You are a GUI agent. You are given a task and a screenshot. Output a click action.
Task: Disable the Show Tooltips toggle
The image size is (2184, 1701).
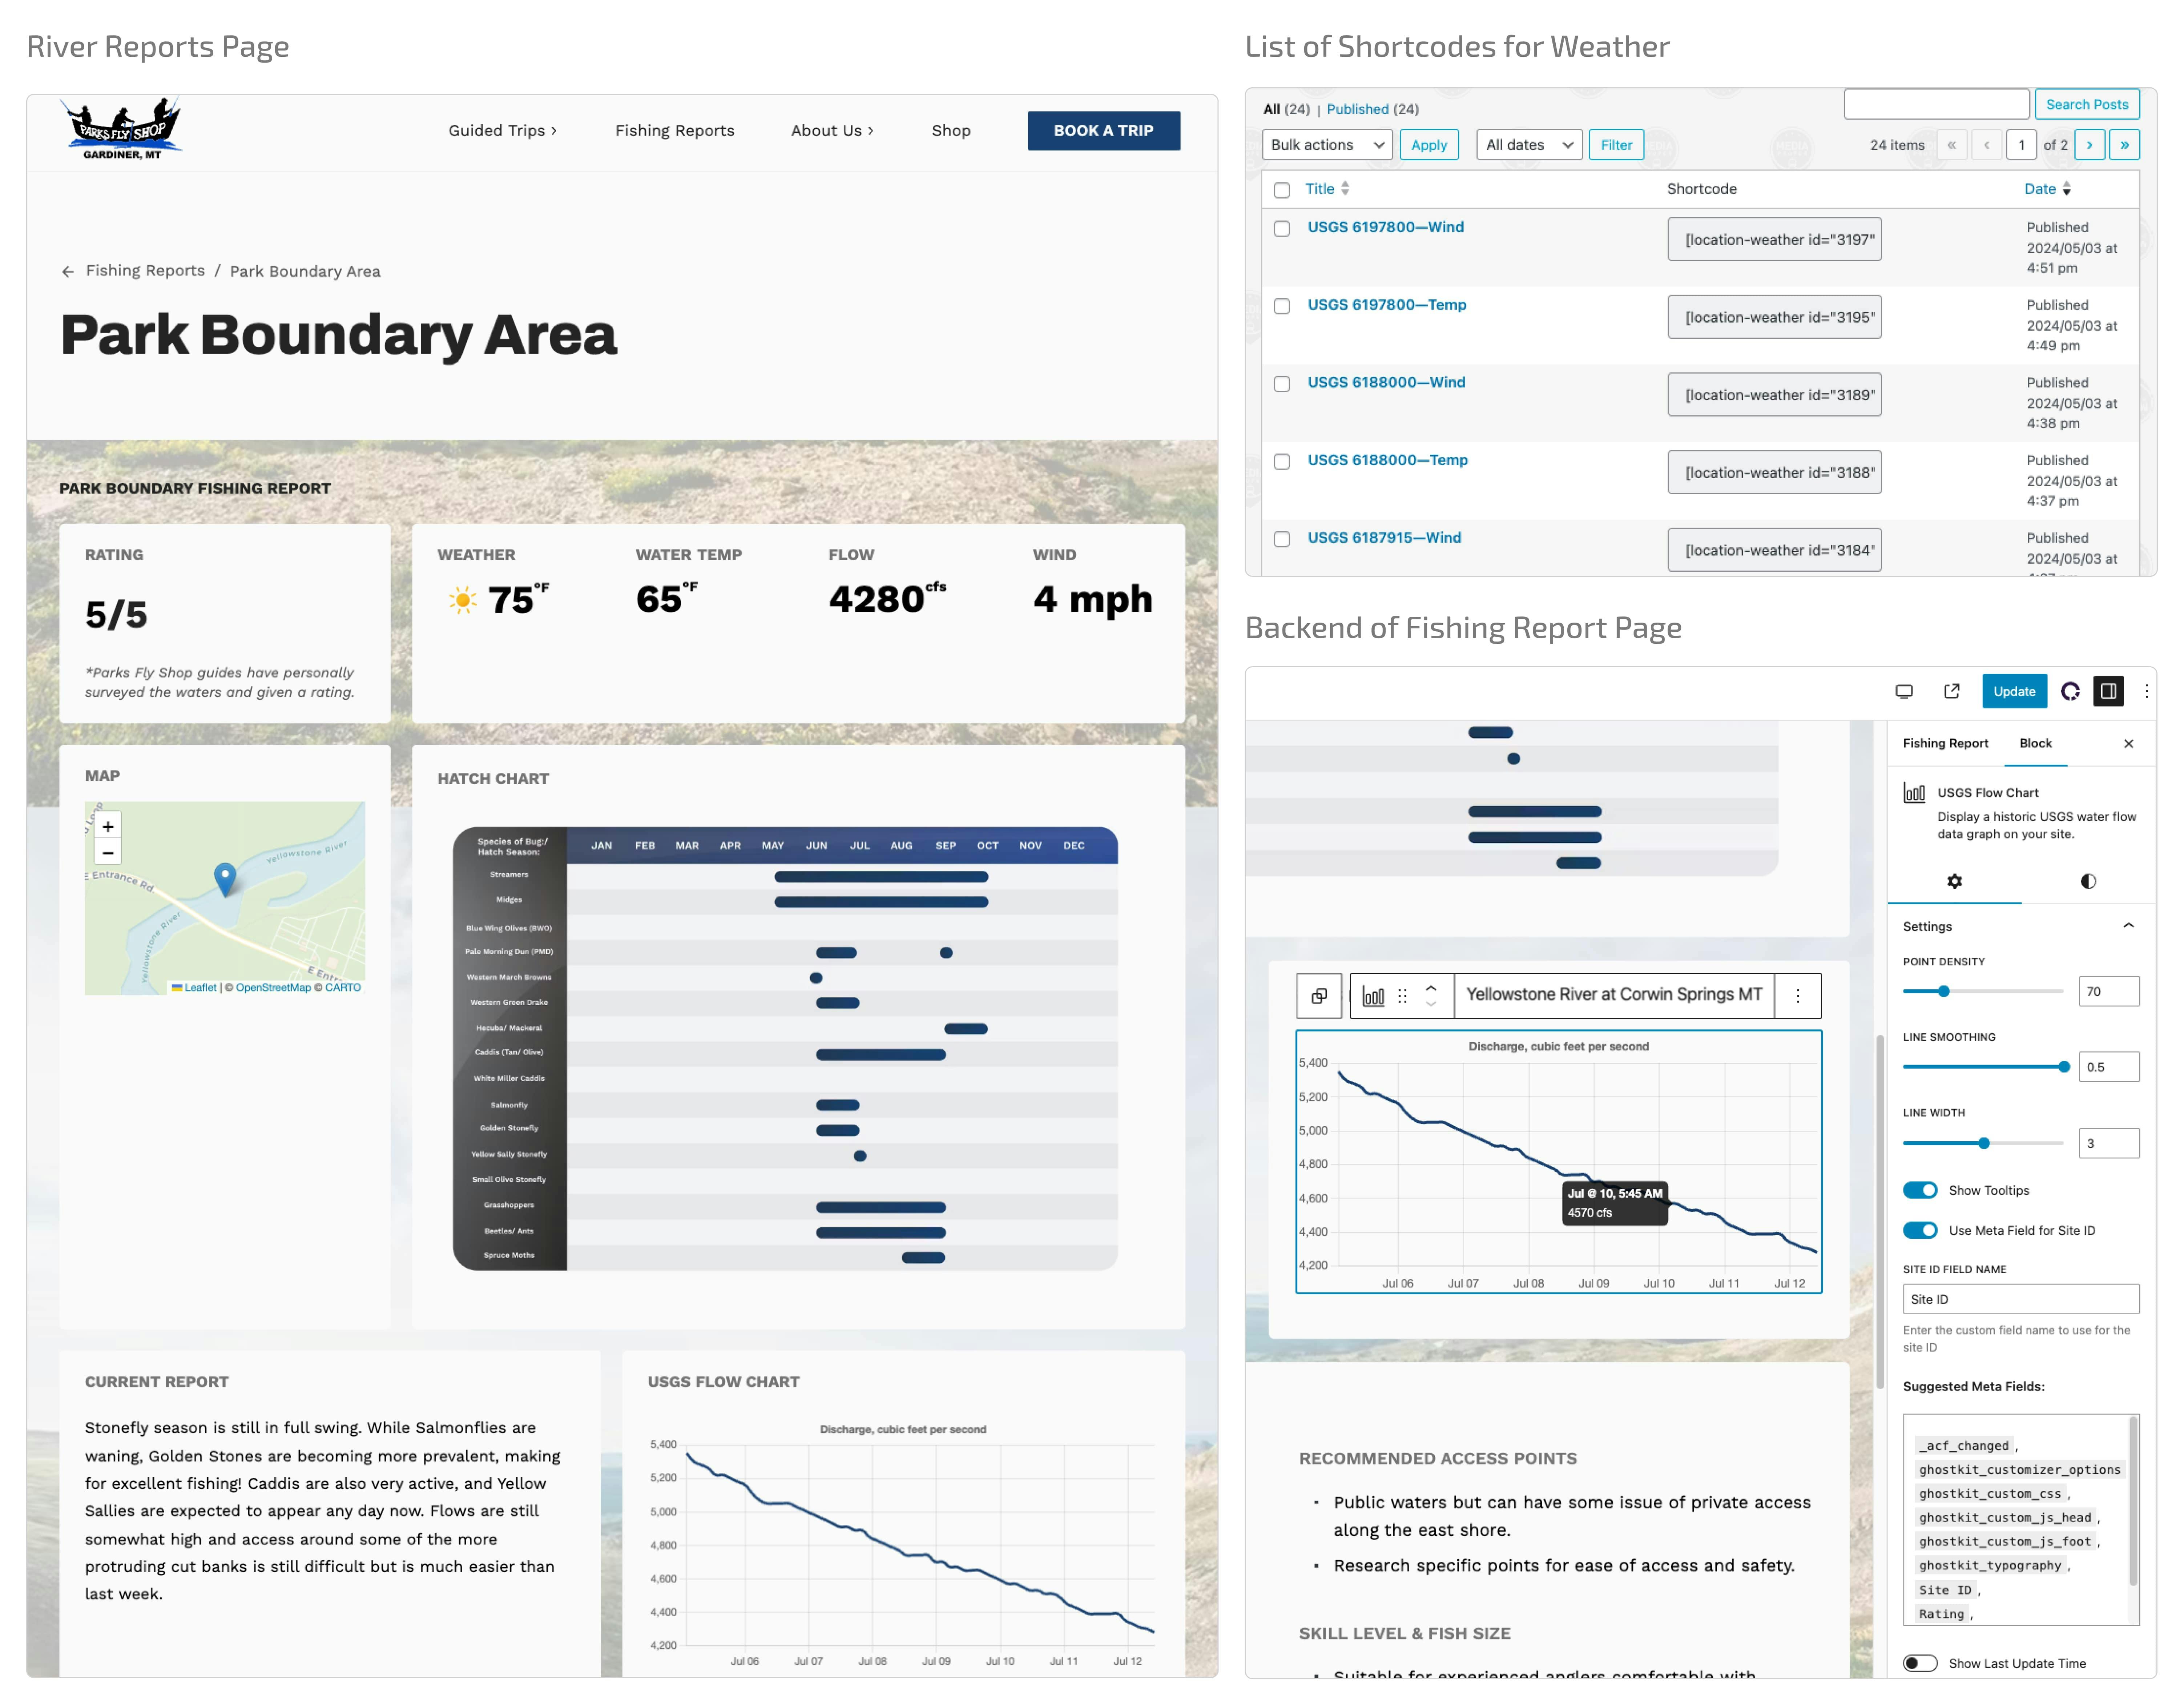[1921, 1190]
